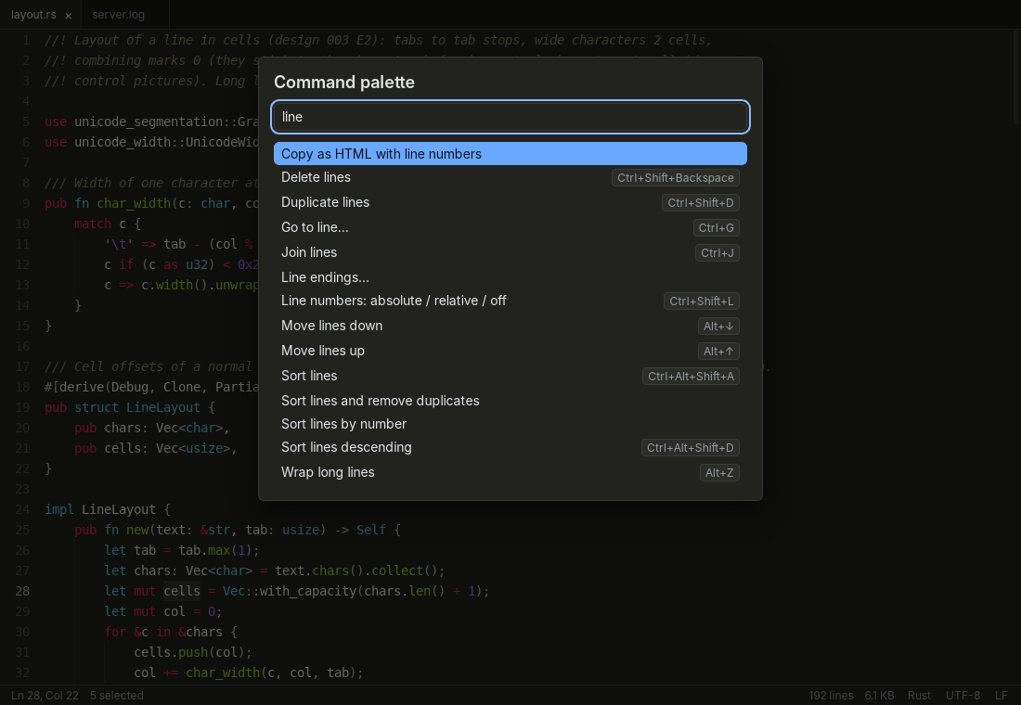The width and height of the screenshot is (1021, 705).
Task: Click col += char_width(c, col, tab); line
Action: (x=249, y=673)
